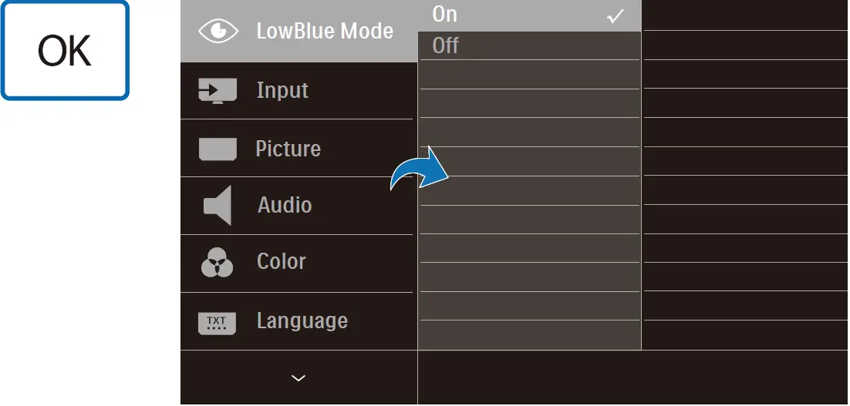The width and height of the screenshot is (850, 406).
Task: Open the Input menu
Action: [x=282, y=90]
